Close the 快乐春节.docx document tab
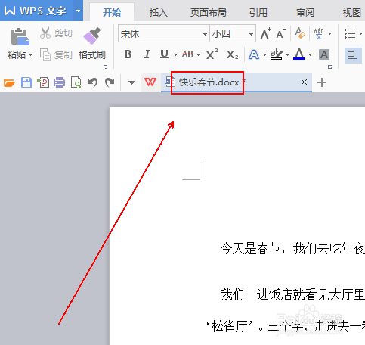This screenshot has width=365, height=345. pos(304,82)
